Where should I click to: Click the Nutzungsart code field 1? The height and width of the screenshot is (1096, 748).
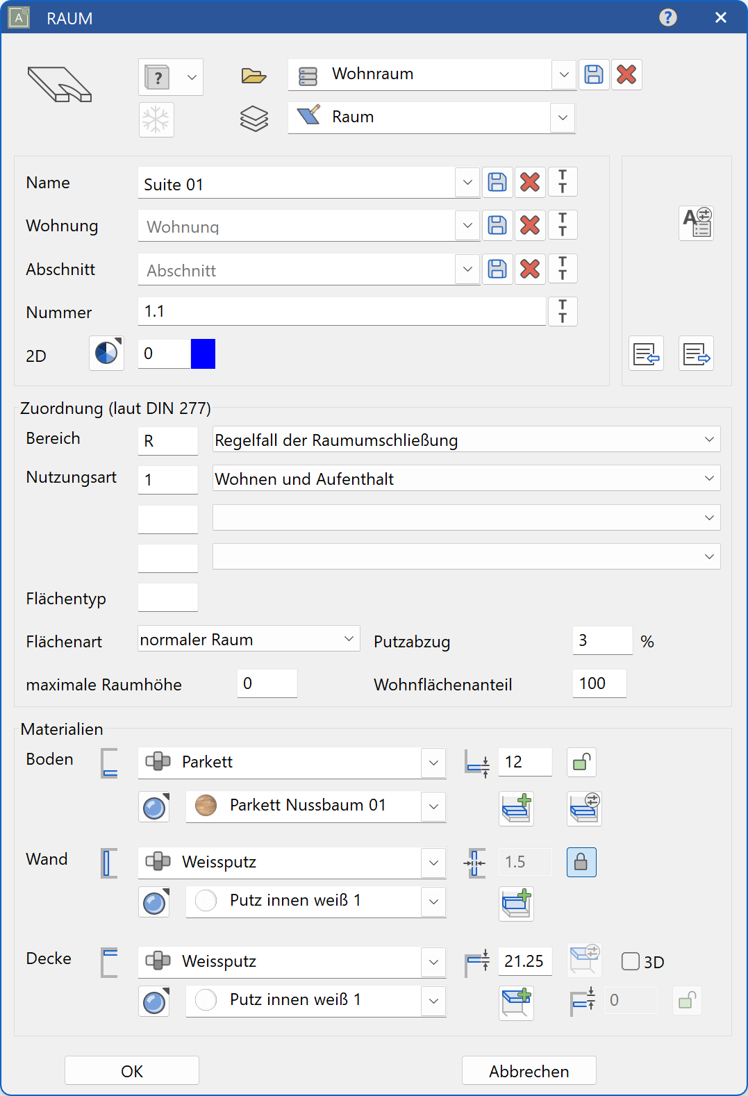click(x=168, y=480)
